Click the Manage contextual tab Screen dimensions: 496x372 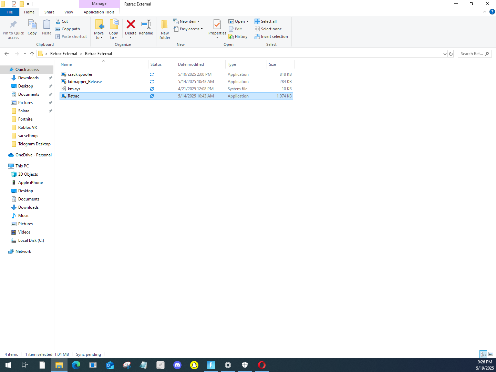(99, 3)
